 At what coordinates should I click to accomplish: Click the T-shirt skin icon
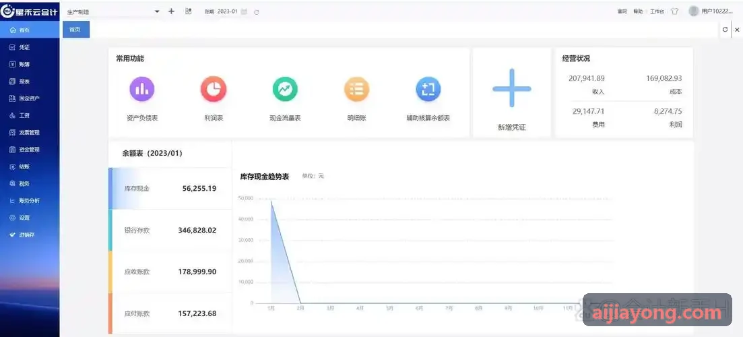point(675,12)
